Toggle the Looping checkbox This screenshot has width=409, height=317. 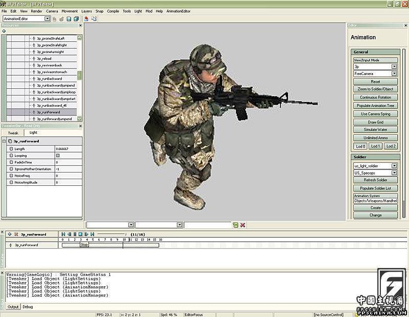coord(58,156)
